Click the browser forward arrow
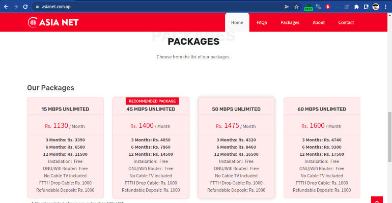This screenshot has height=203, width=392. 16,7
